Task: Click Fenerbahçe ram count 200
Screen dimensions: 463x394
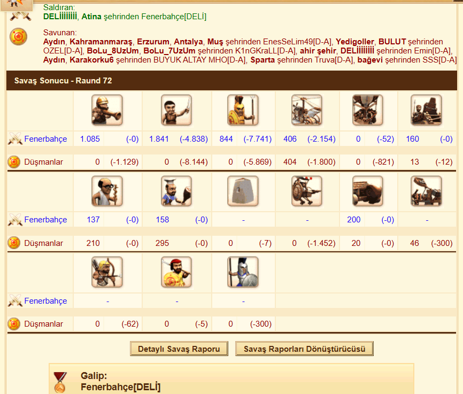Action: pos(354,219)
